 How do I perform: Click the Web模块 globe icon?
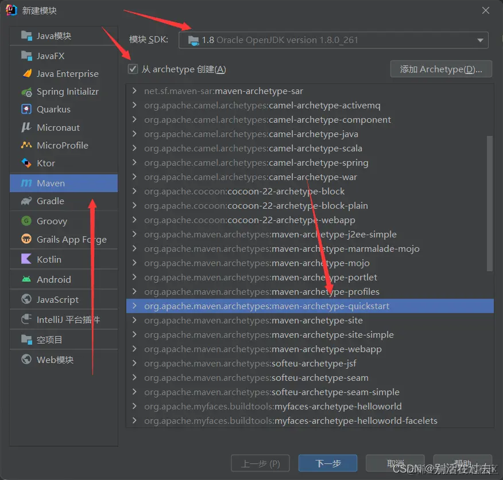point(26,359)
